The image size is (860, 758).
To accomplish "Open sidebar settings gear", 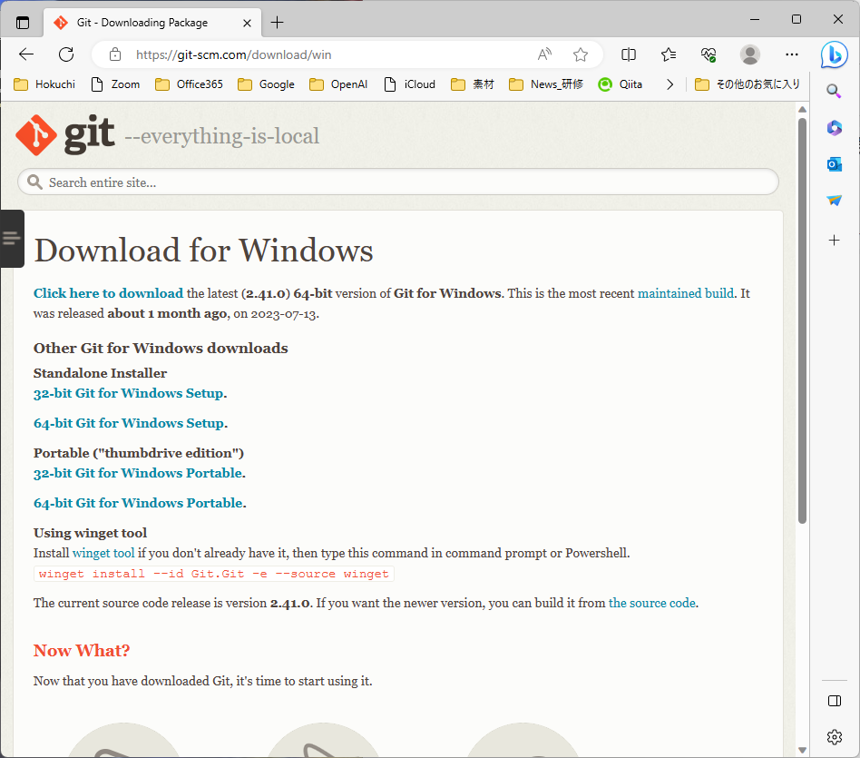I will 835,736.
